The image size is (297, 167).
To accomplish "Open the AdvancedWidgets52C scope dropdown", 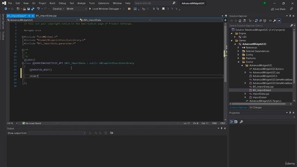I will click(43, 20).
